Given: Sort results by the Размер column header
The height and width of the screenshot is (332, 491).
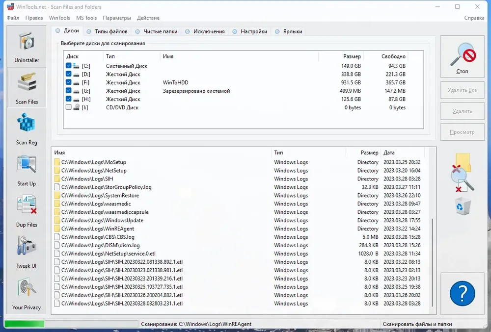Looking at the screenshot, I should (x=369, y=153).
